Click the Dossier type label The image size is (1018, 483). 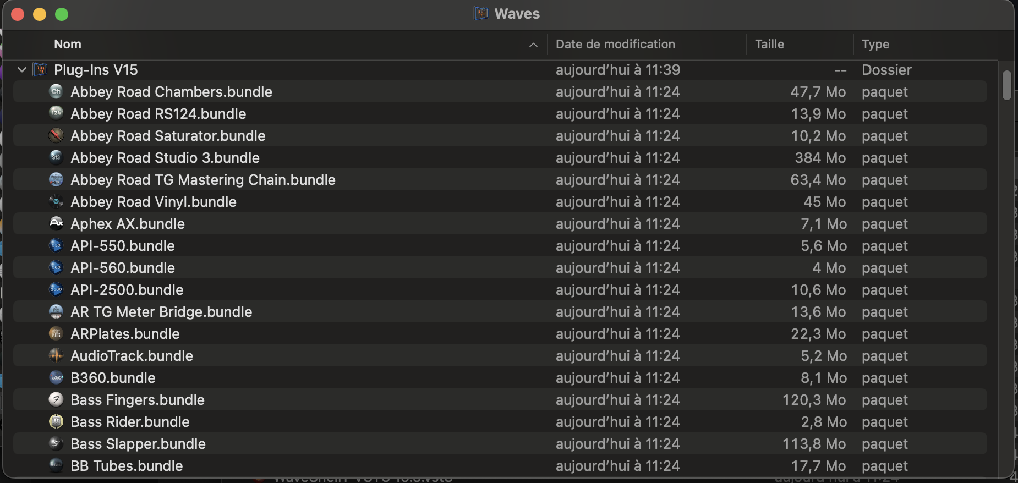[886, 70]
